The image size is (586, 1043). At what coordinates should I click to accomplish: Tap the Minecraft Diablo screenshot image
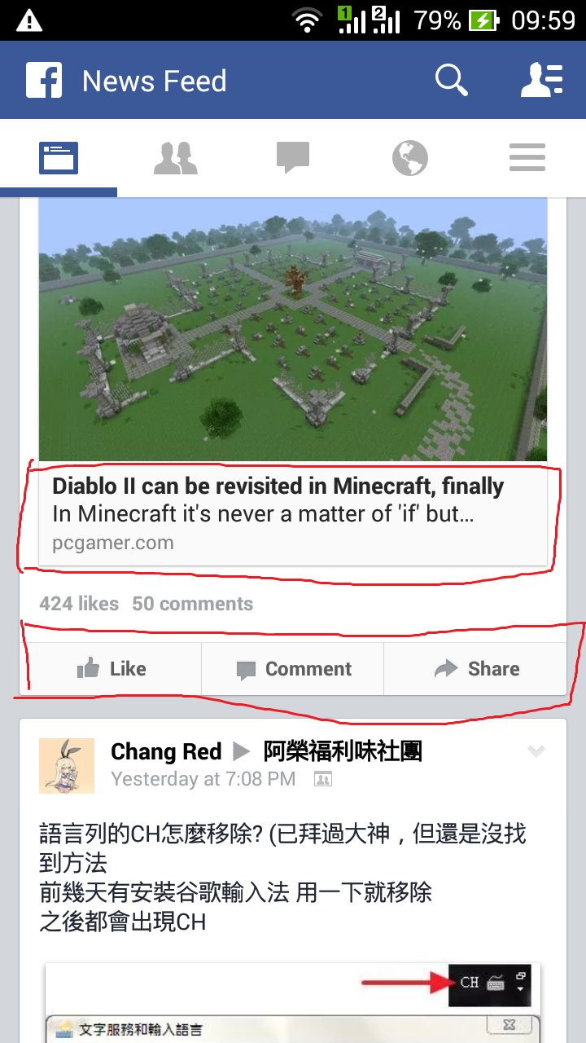293,329
